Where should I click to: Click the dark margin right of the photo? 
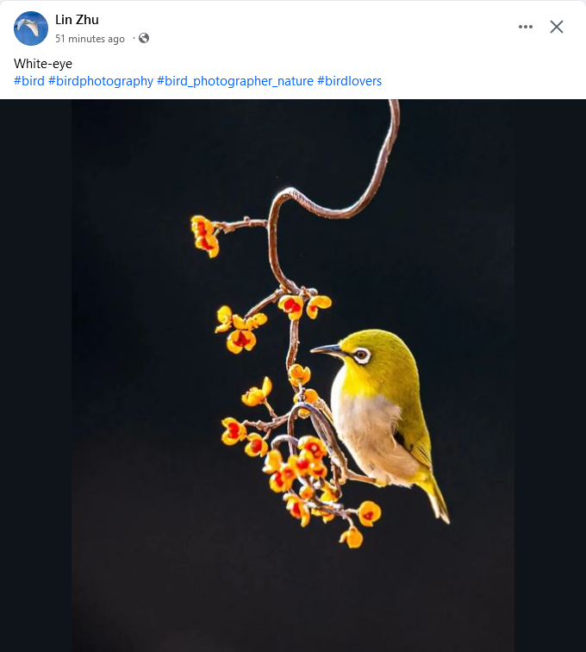coord(551,375)
